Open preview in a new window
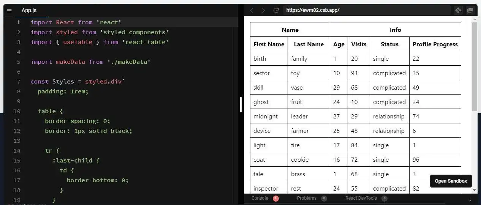 pos(470,10)
